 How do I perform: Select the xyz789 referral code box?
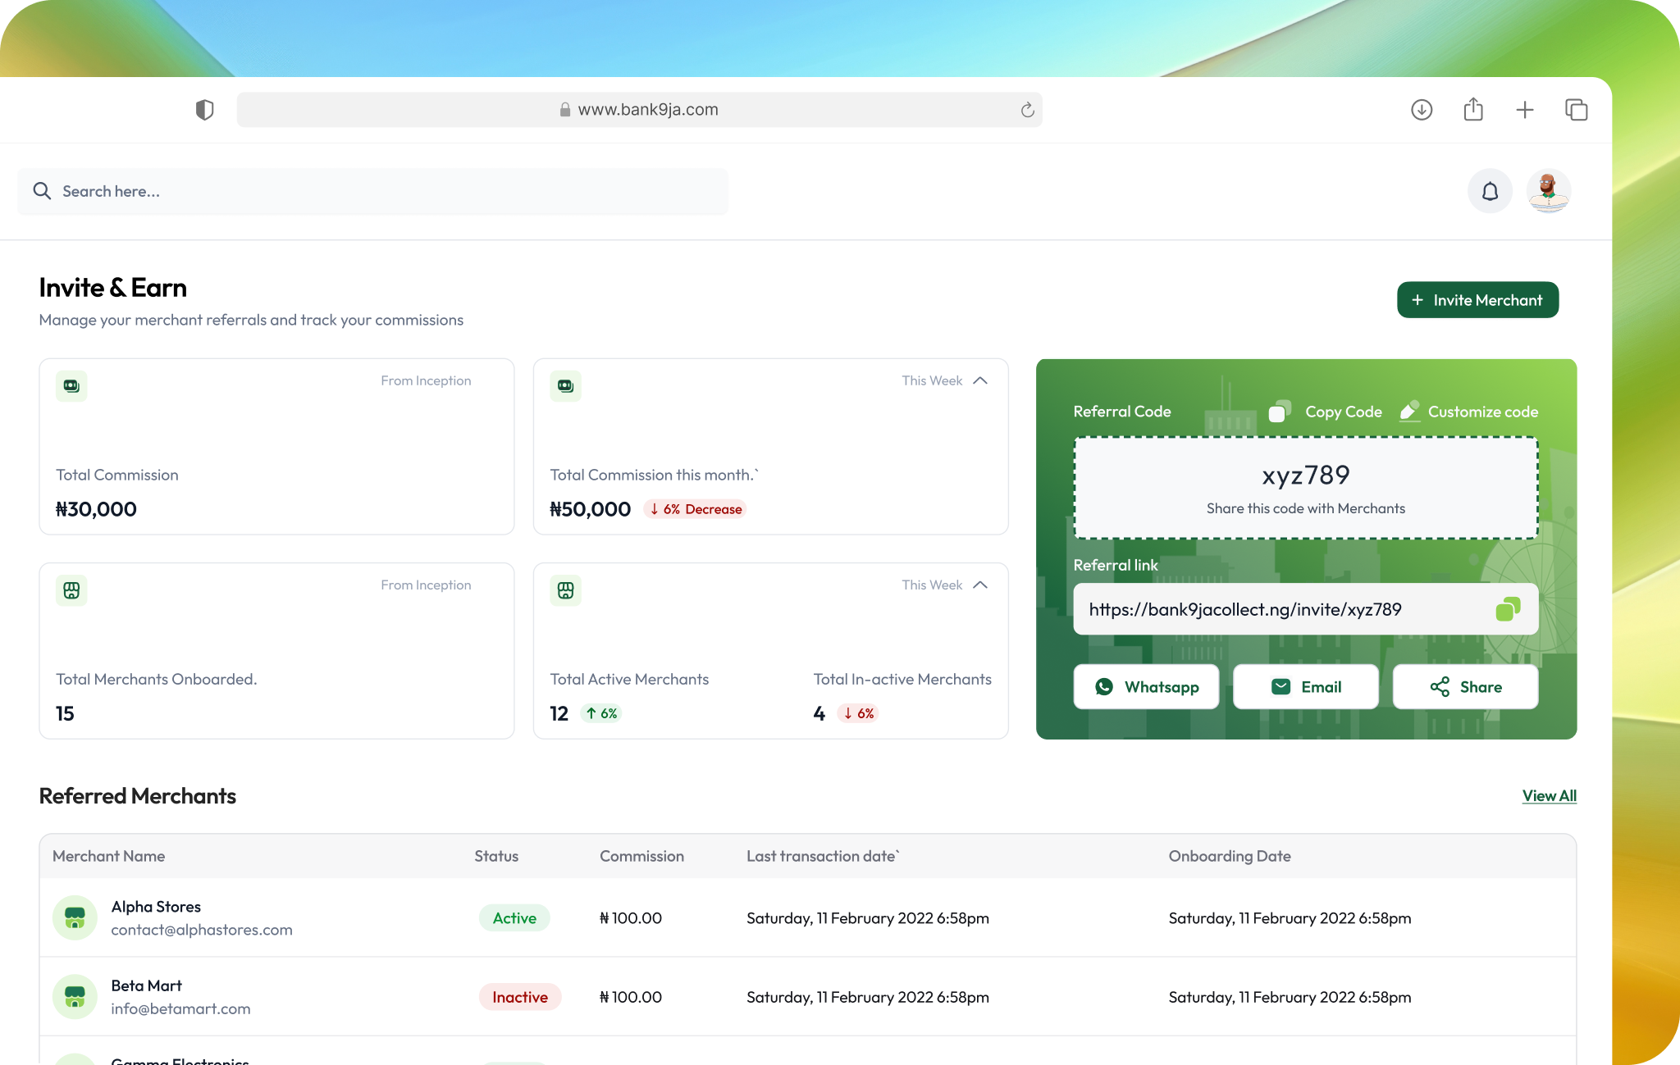click(x=1306, y=488)
